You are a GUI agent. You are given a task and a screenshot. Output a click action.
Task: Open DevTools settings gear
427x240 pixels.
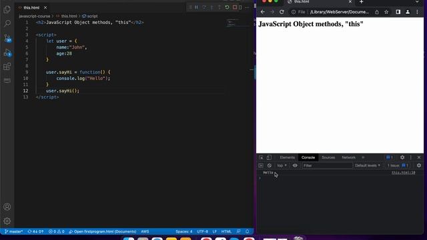tap(402, 157)
